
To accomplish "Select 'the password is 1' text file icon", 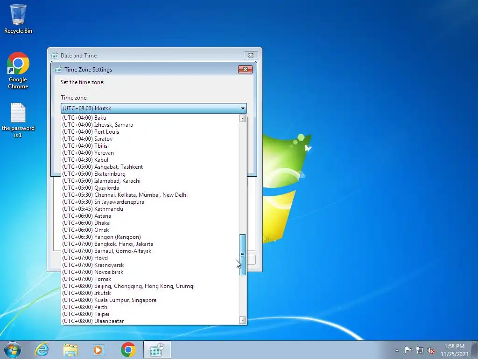I will 18,120.
